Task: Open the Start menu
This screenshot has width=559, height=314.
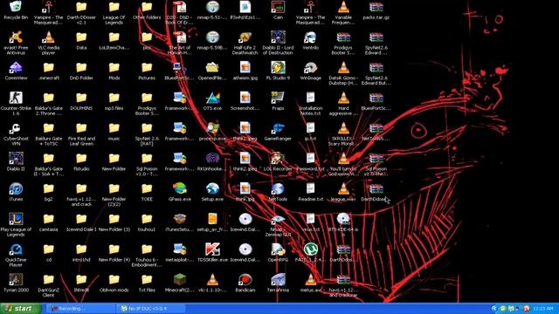Action: point(20,308)
